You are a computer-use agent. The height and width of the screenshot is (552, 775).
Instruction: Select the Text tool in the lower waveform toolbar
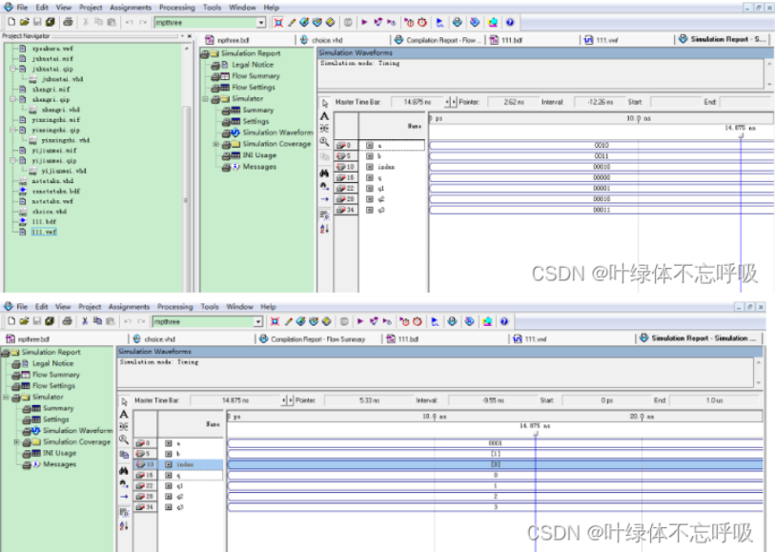pyautogui.click(x=124, y=415)
